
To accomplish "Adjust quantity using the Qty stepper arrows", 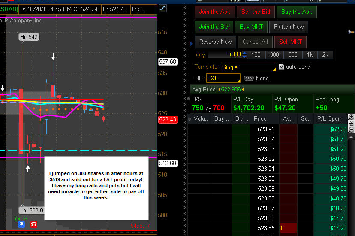I will (x=244, y=54).
